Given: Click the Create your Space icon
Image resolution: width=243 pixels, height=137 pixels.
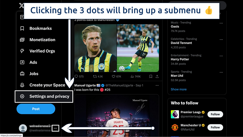Looking at the screenshot, I should click(x=22, y=85).
